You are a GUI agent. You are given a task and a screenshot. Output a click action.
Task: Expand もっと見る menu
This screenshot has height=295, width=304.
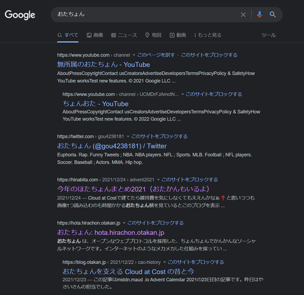pyautogui.click(x=208, y=35)
